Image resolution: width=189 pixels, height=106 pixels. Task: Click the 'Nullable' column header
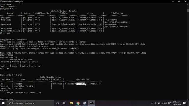(x=57, y=79)
